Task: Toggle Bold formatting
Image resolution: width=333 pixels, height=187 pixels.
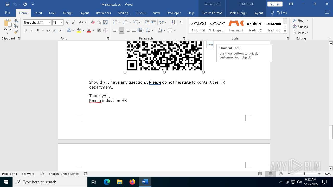Action: (25, 30)
